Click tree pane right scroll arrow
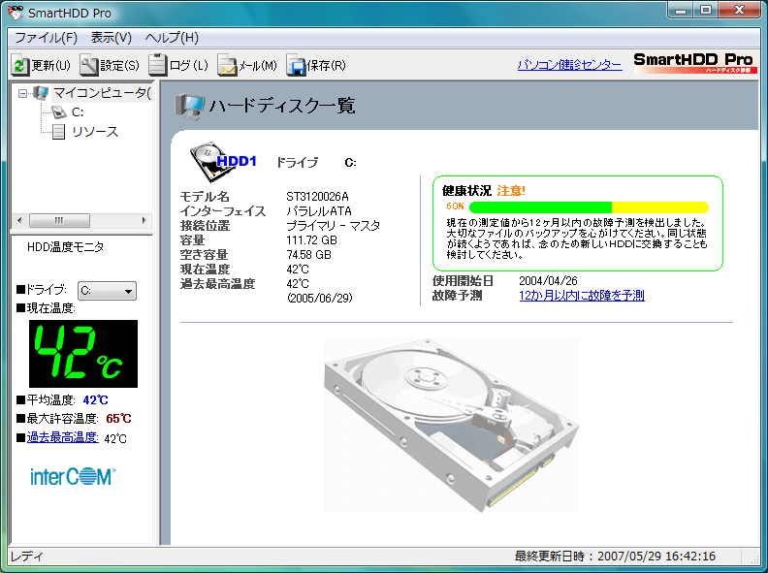 tap(144, 220)
